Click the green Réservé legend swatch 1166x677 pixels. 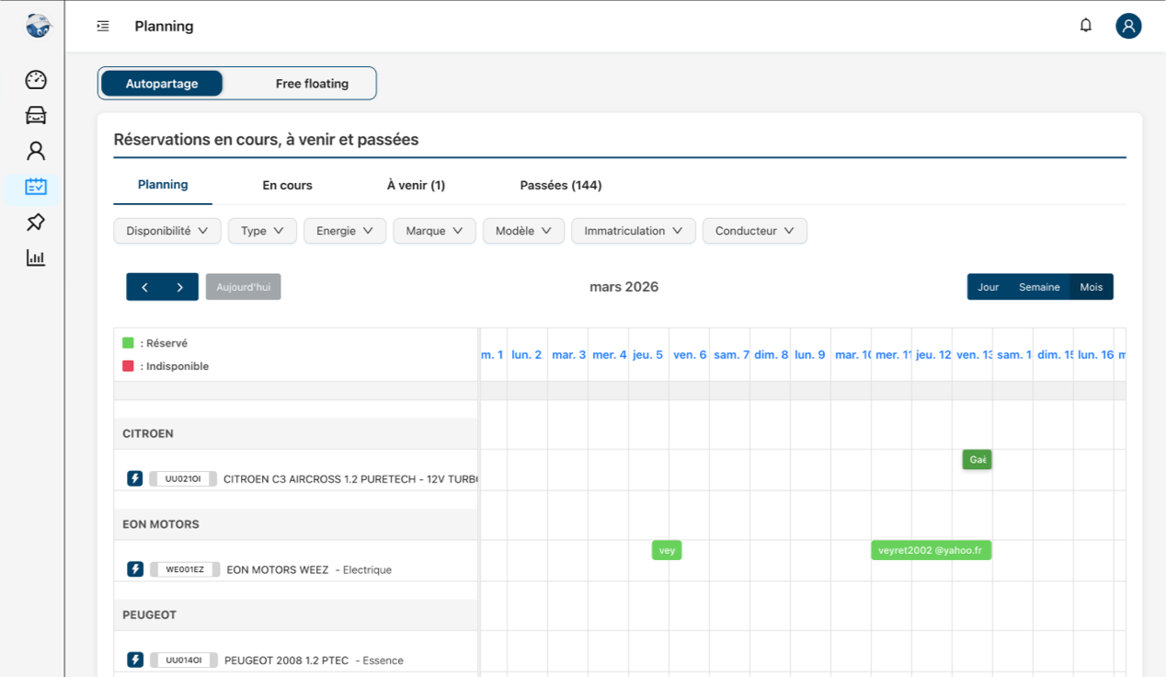(129, 343)
